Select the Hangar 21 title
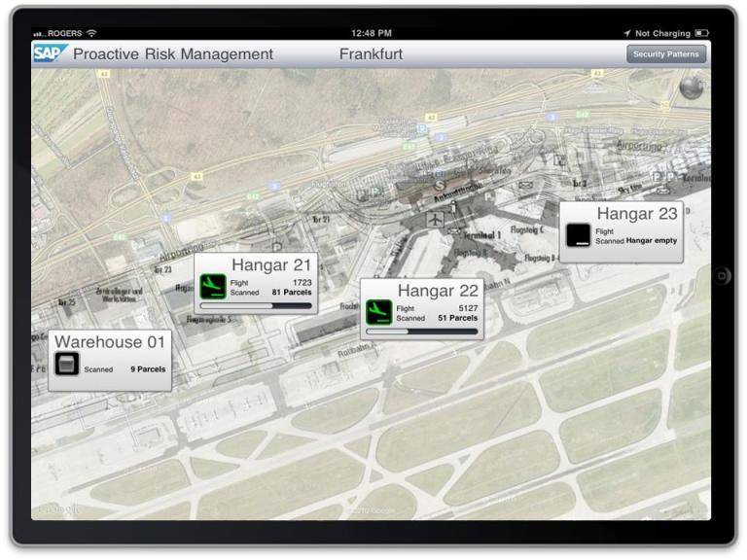The width and height of the screenshot is (747, 560). point(271,265)
